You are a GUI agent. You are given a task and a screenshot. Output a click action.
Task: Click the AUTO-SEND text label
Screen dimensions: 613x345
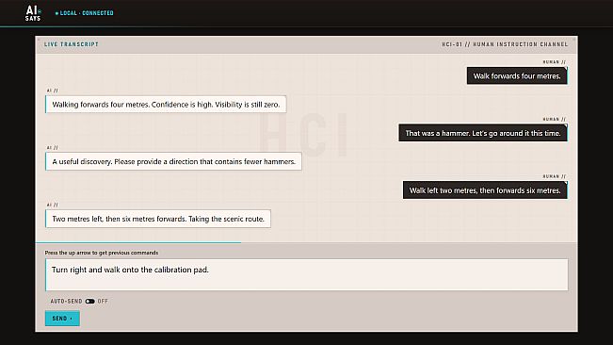point(67,302)
